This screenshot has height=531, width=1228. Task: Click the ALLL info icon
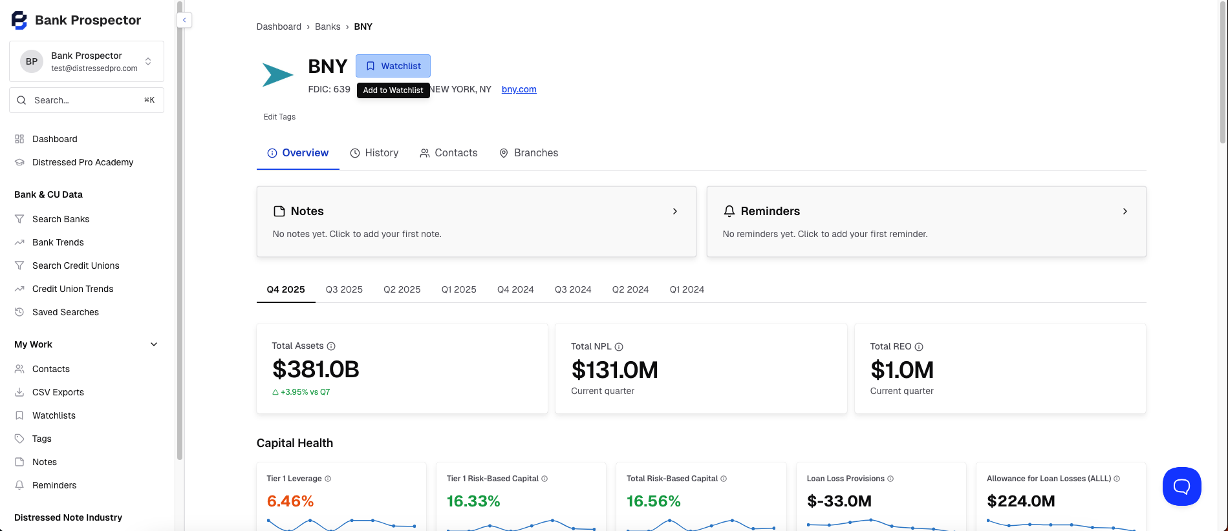click(1117, 479)
